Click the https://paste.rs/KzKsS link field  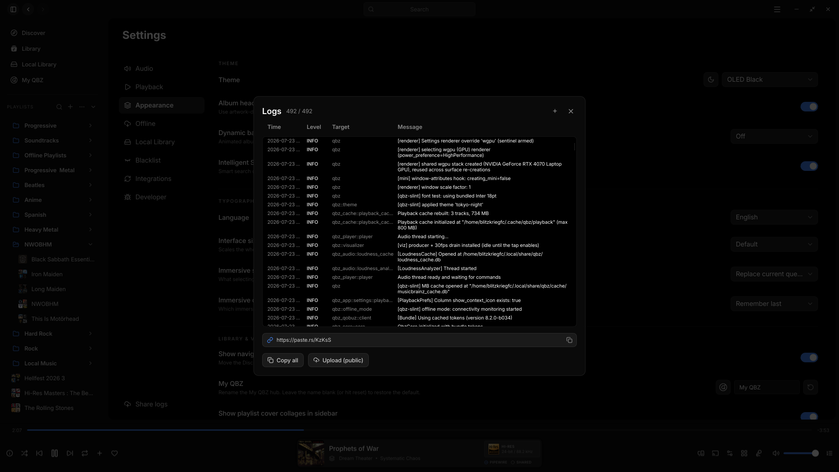(x=419, y=340)
